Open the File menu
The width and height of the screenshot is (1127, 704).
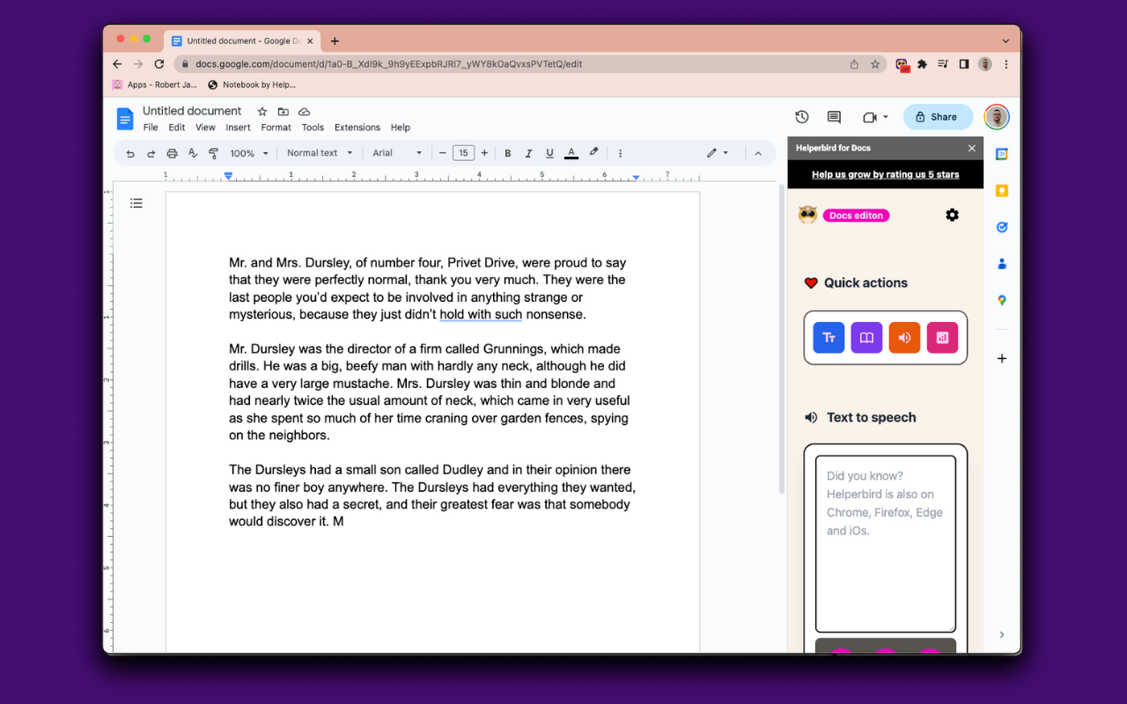pyautogui.click(x=151, y=128)
